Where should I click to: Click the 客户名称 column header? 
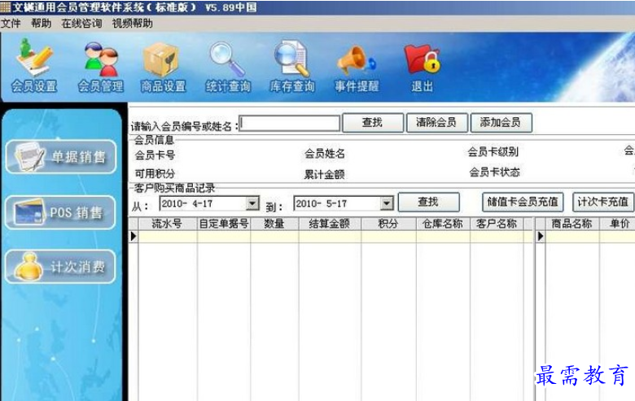pyautogui.click(x=497, y=224)
